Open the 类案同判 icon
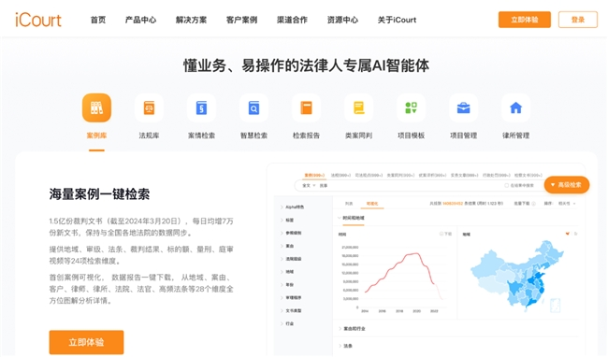The height and width of the screenshot is (357, 608). 358,107
